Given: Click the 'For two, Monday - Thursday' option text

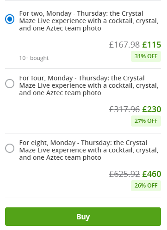Looking at the screenshot, I should click(x=89, y=21).
